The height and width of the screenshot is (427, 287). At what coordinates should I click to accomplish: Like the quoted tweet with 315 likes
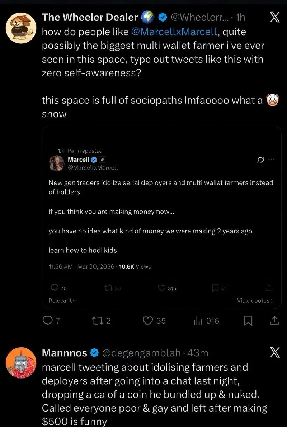click(x=162, y=288)
